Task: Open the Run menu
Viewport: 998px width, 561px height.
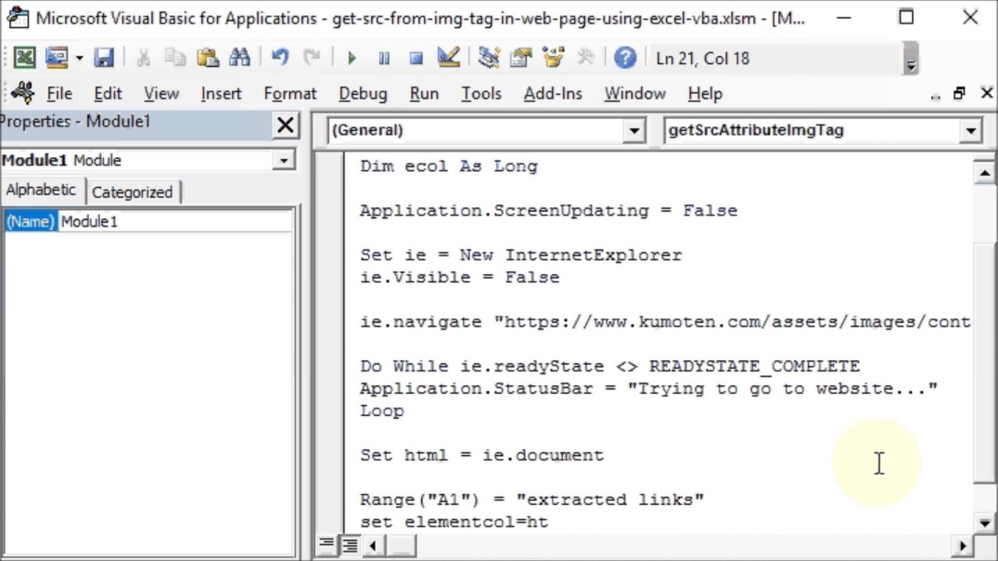Action: tap(424, 93)
